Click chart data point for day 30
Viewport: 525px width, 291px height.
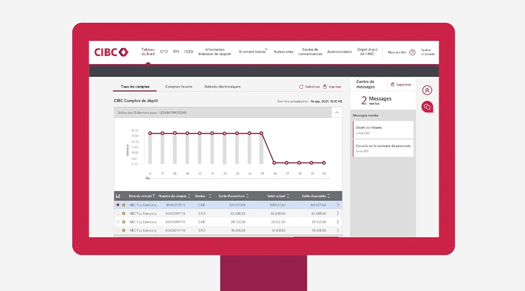tap(324, 163)
